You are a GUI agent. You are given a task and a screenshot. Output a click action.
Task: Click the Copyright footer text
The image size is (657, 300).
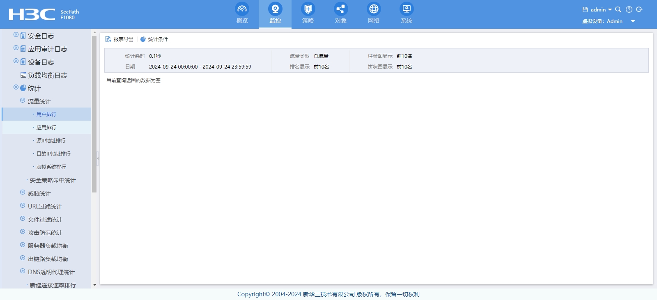328,294
